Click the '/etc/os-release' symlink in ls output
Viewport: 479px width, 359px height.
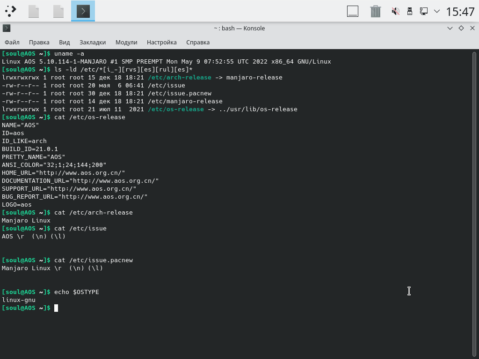coord(176,109)
